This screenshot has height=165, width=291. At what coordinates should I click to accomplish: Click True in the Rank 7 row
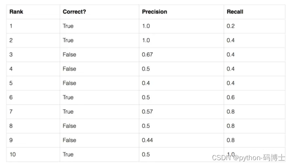coord(68,111)
